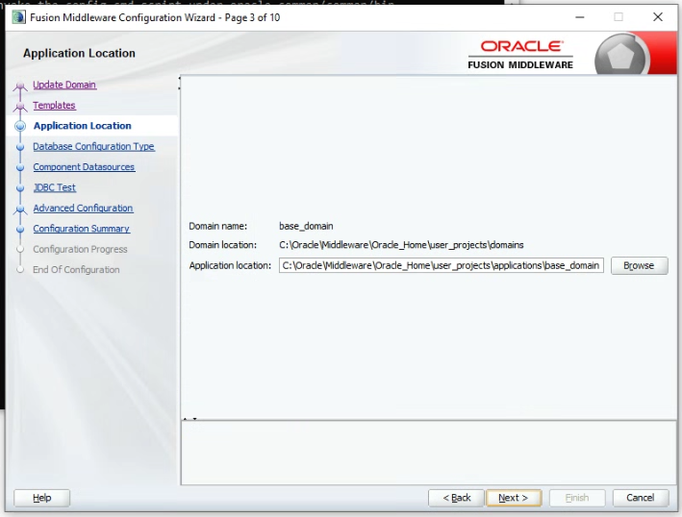
Task: Go Back to the previous page
Action: [456, 498]
